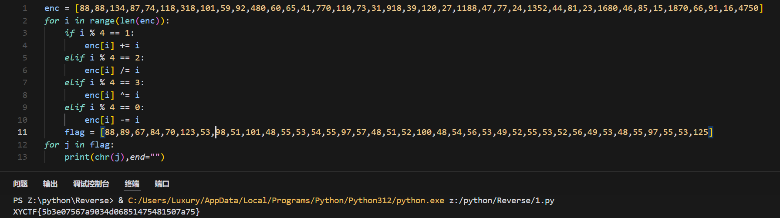Click line number 13 in the gutter
780x218 pixels.
coord(22,157)
